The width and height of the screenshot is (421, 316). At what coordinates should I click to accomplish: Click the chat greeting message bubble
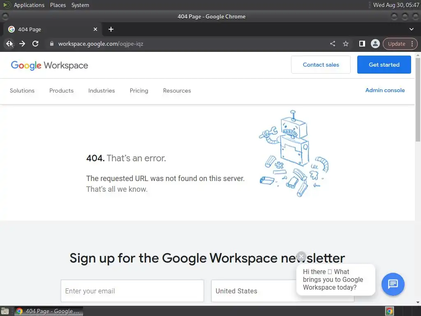tap(335, 279)
